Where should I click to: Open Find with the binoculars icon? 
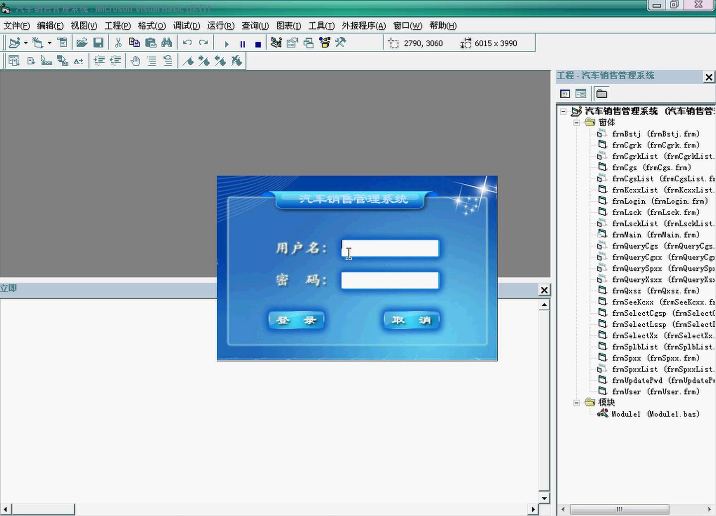tap(166, 43)
